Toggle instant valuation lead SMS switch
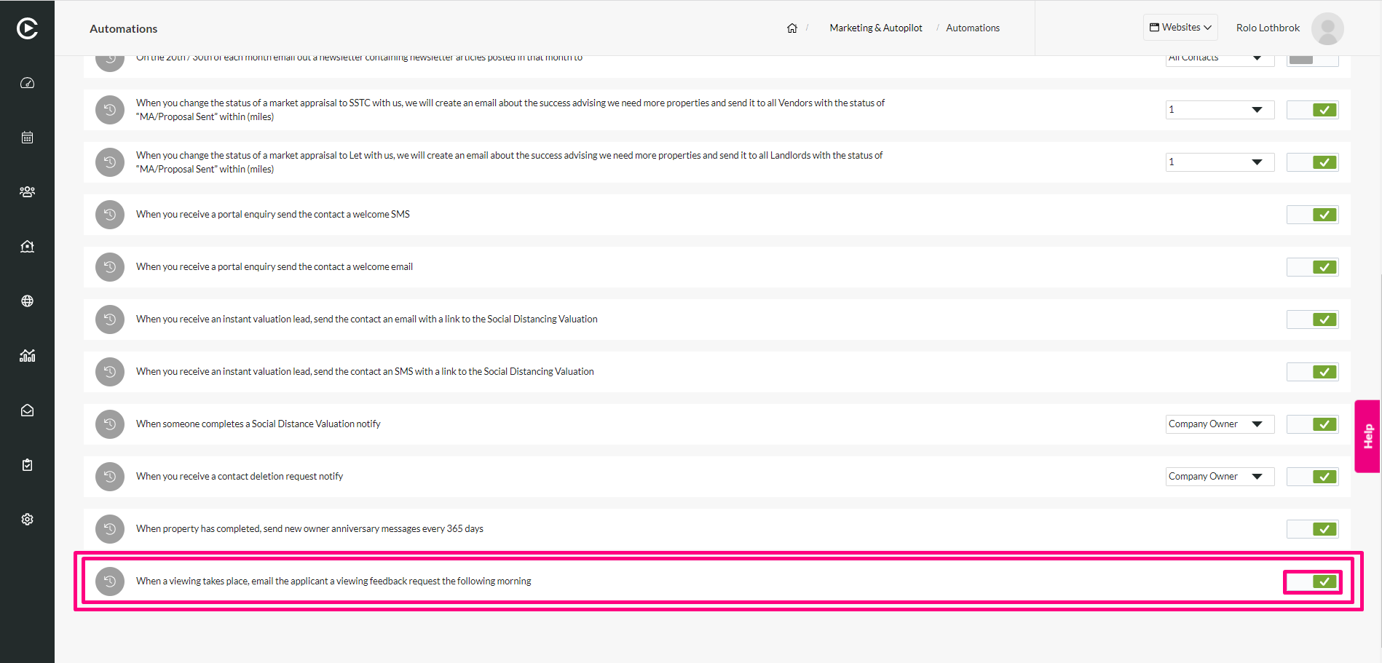Screen dimensions: 1382x663 1312,372
